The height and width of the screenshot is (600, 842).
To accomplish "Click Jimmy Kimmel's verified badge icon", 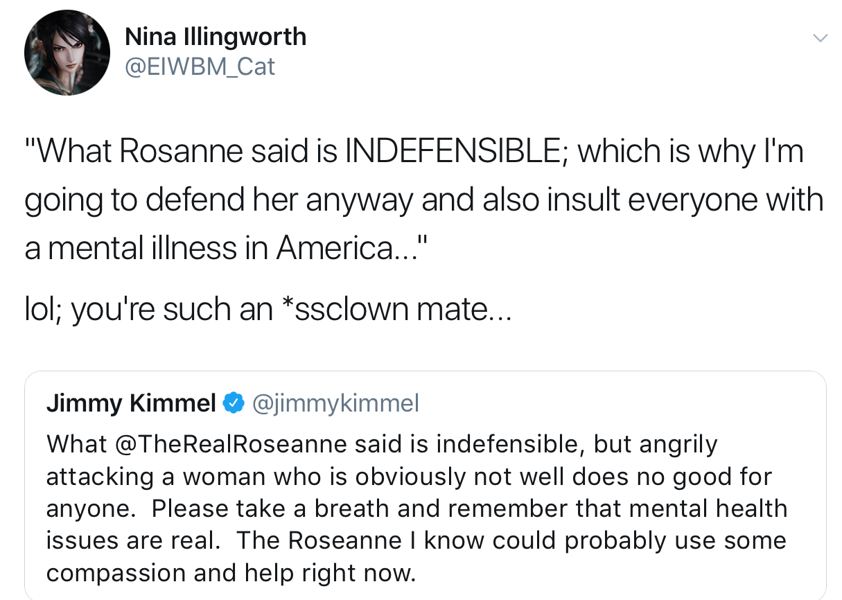I will (234, 402).
